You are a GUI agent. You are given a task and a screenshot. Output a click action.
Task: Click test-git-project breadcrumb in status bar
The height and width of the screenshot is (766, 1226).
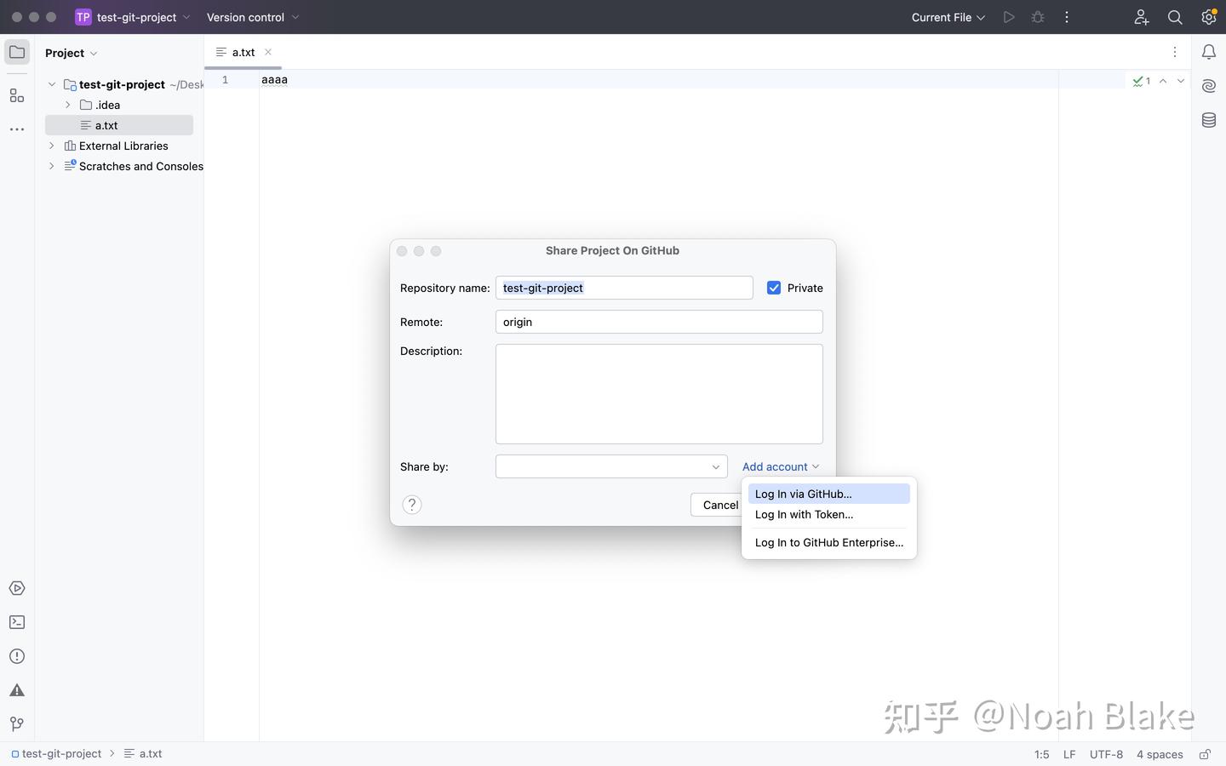pos(56,753)
